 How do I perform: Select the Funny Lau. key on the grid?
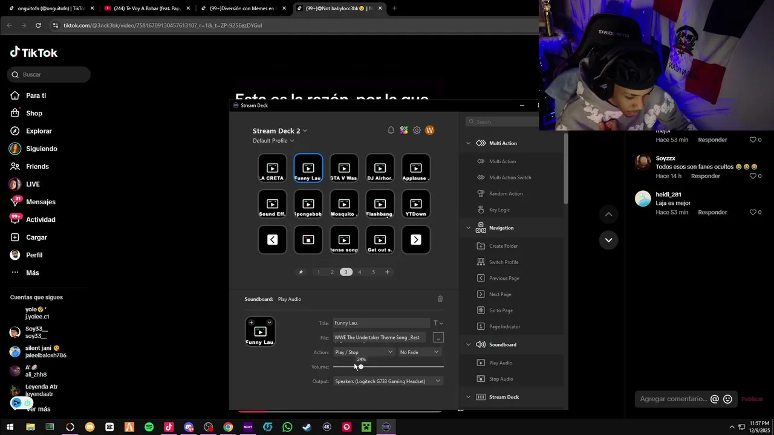click(308, 168)
